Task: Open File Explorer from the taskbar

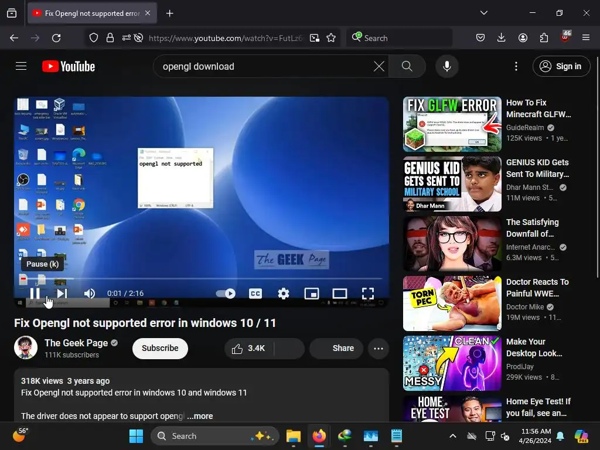Action: pos(294,436)
